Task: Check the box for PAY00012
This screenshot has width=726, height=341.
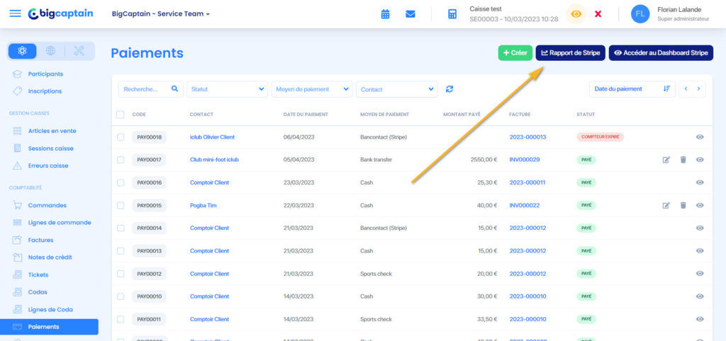Action: coord(121,274)
